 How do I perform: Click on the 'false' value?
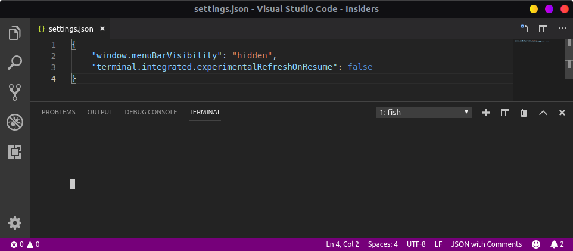coord(360,67)
